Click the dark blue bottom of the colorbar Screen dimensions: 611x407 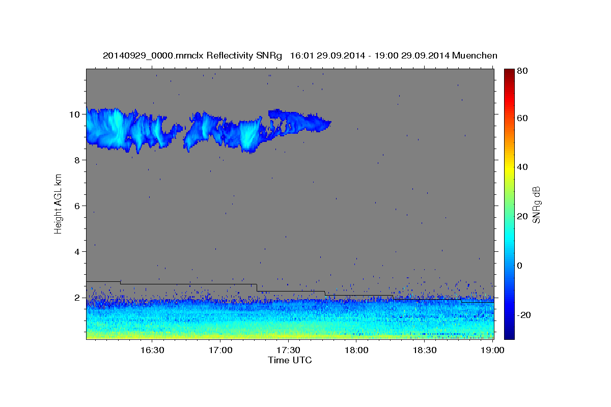coord(509,333)
